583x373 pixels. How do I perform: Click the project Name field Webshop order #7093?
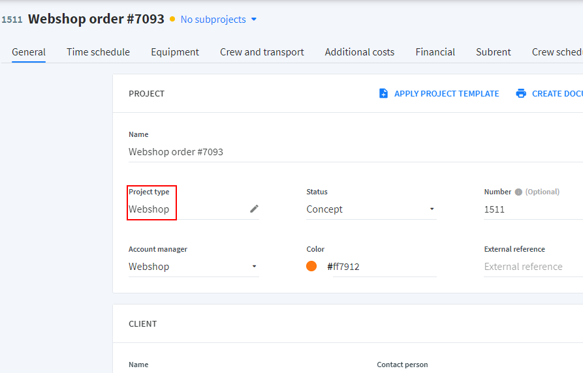point(355,152)
